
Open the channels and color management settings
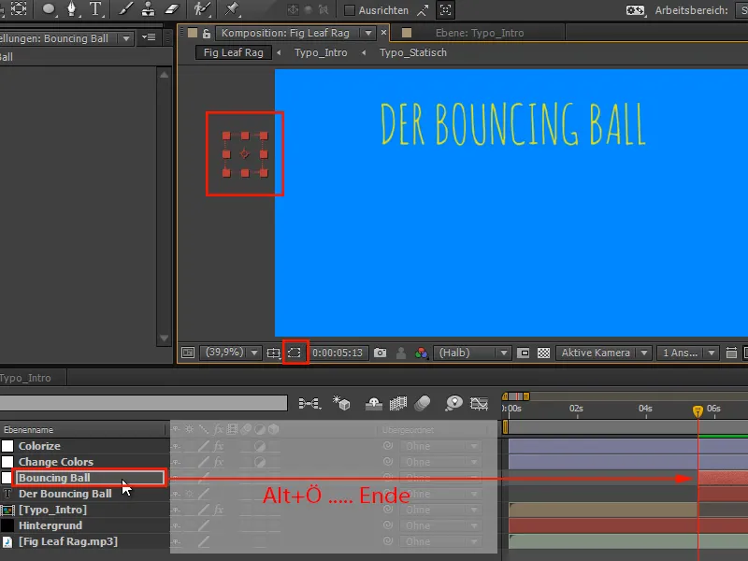point(420,353)
